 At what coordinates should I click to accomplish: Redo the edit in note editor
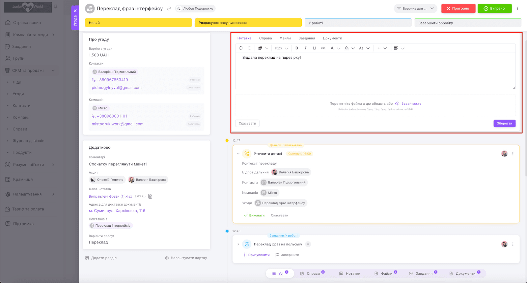pyautogui.click(x=250, y=48)
